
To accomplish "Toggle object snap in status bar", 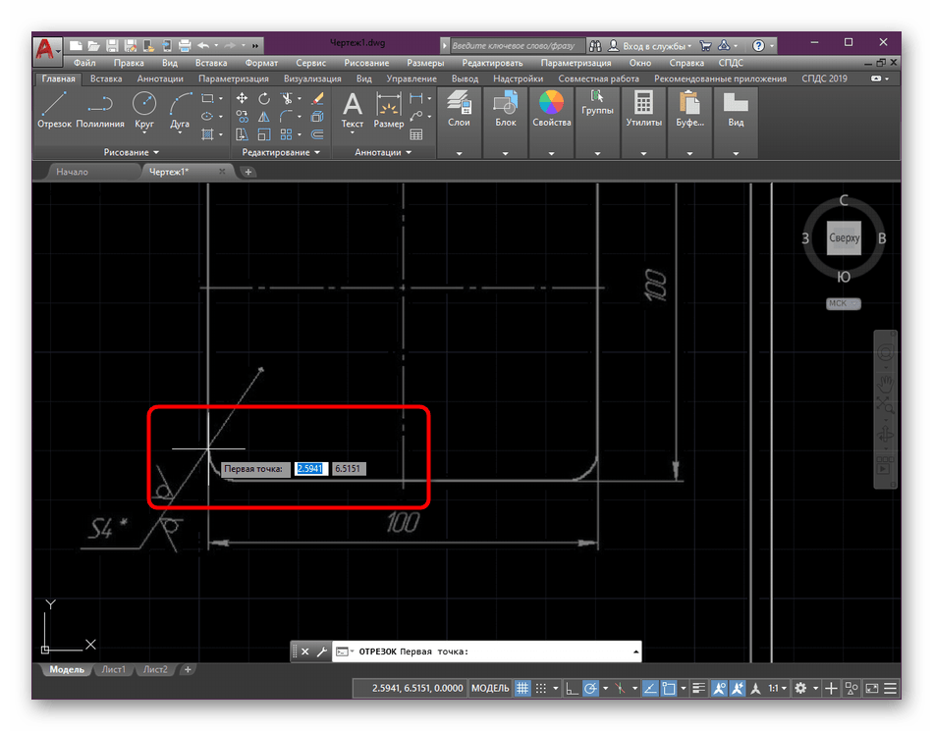I will [669, 688].
